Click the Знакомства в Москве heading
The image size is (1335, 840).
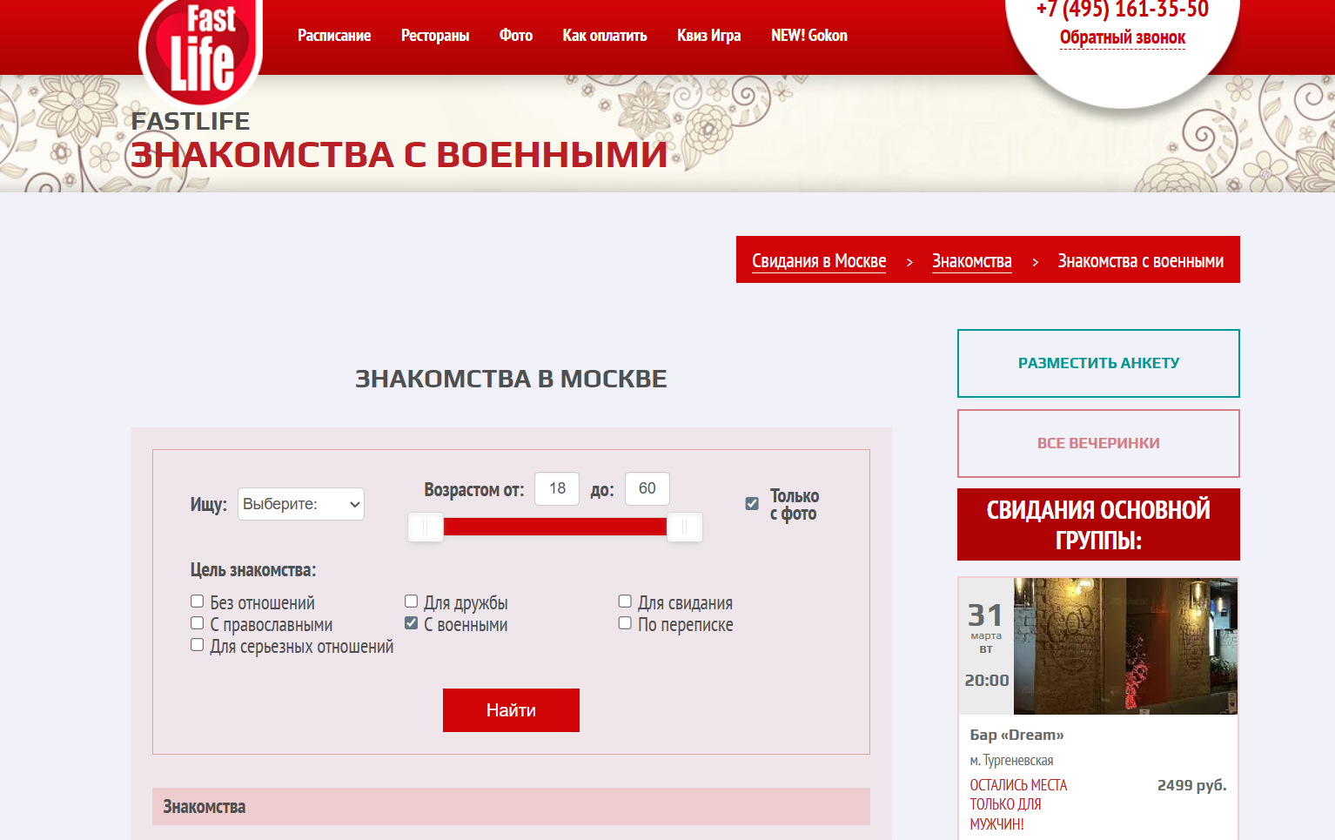pyautogui.click(x=511, y=379)
